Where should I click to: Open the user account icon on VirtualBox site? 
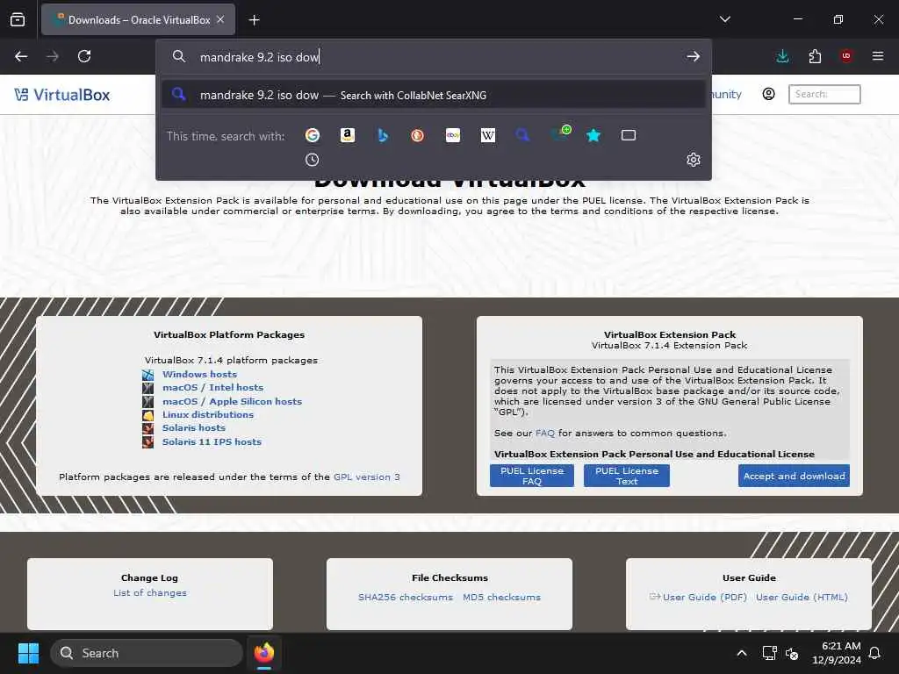[x=769, y=94]
